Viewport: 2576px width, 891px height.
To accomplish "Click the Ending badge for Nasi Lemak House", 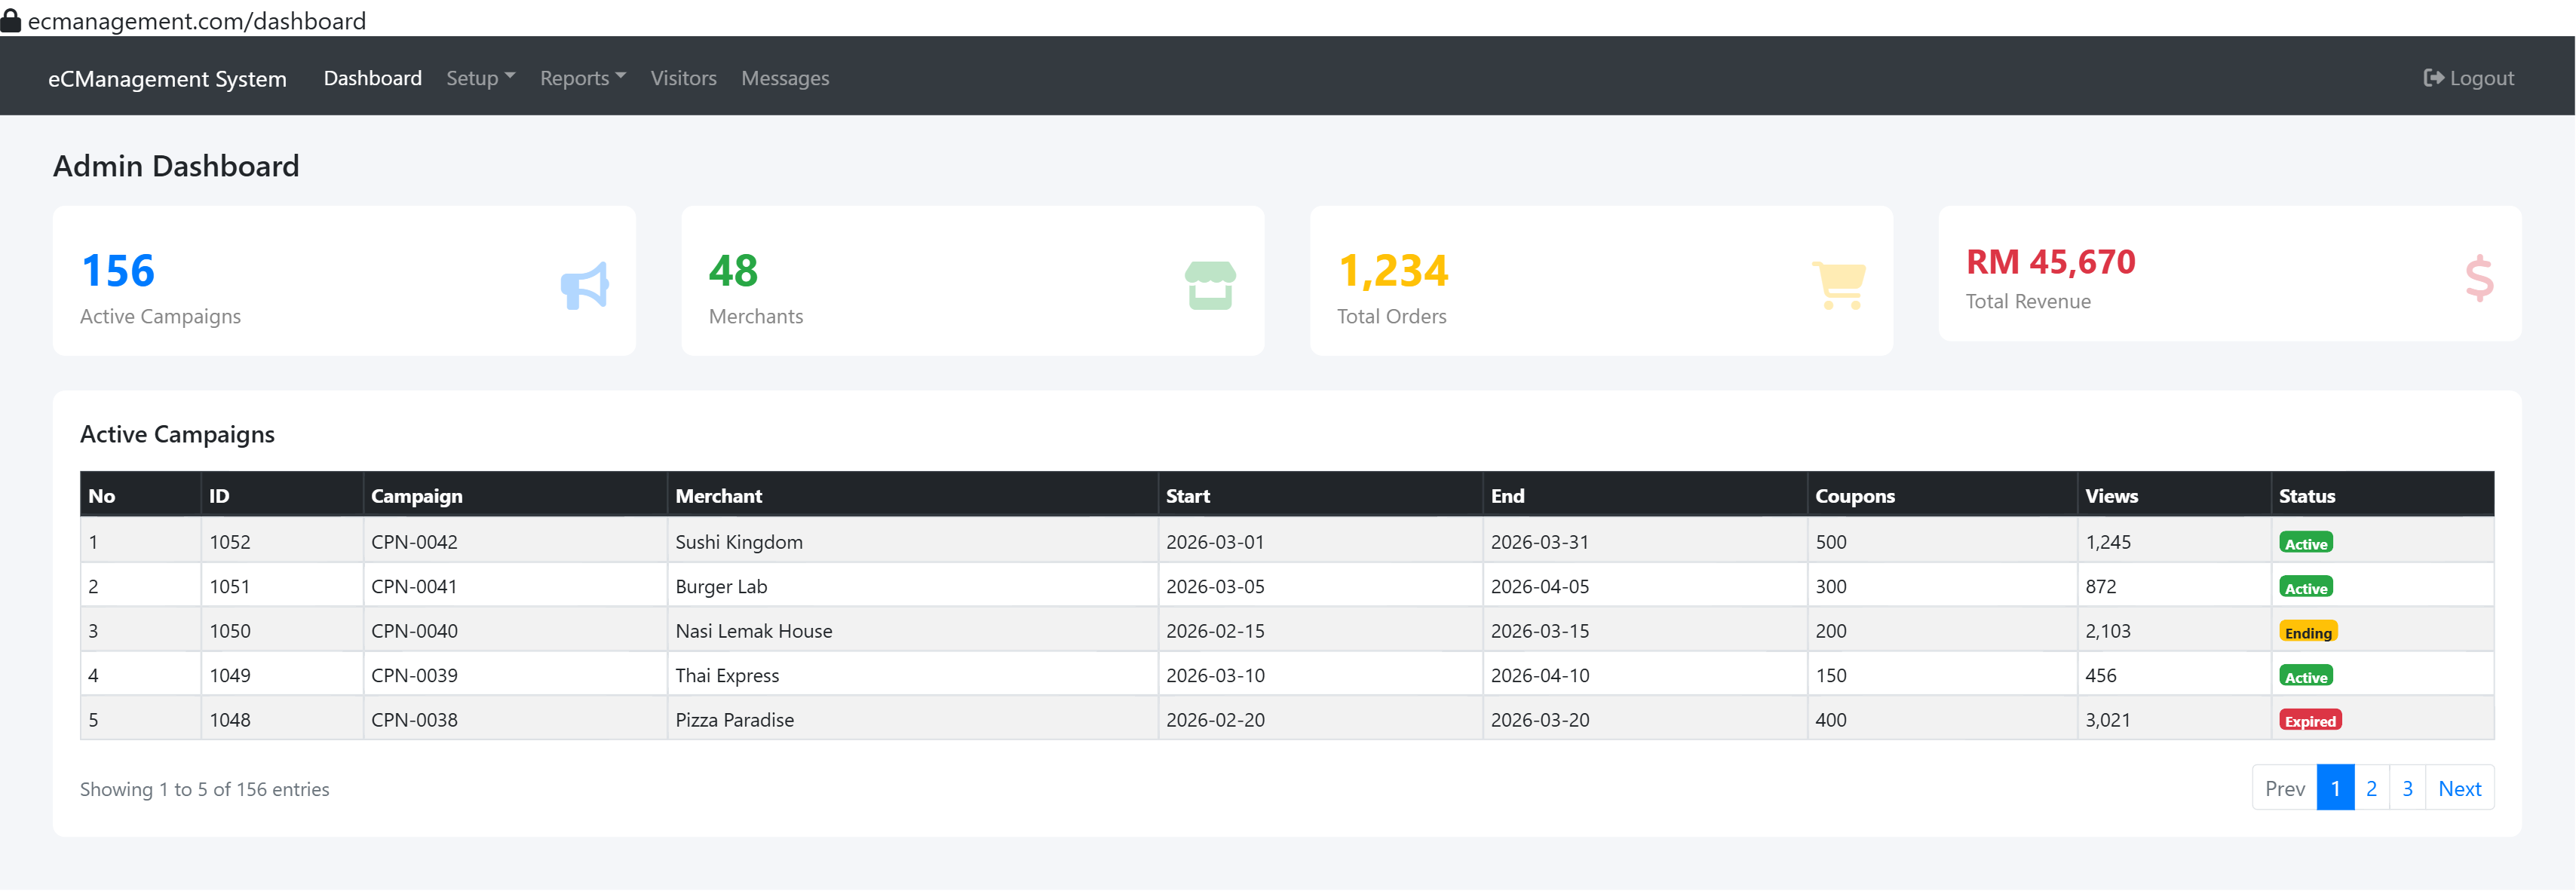I will click(x=2309, y=632).
